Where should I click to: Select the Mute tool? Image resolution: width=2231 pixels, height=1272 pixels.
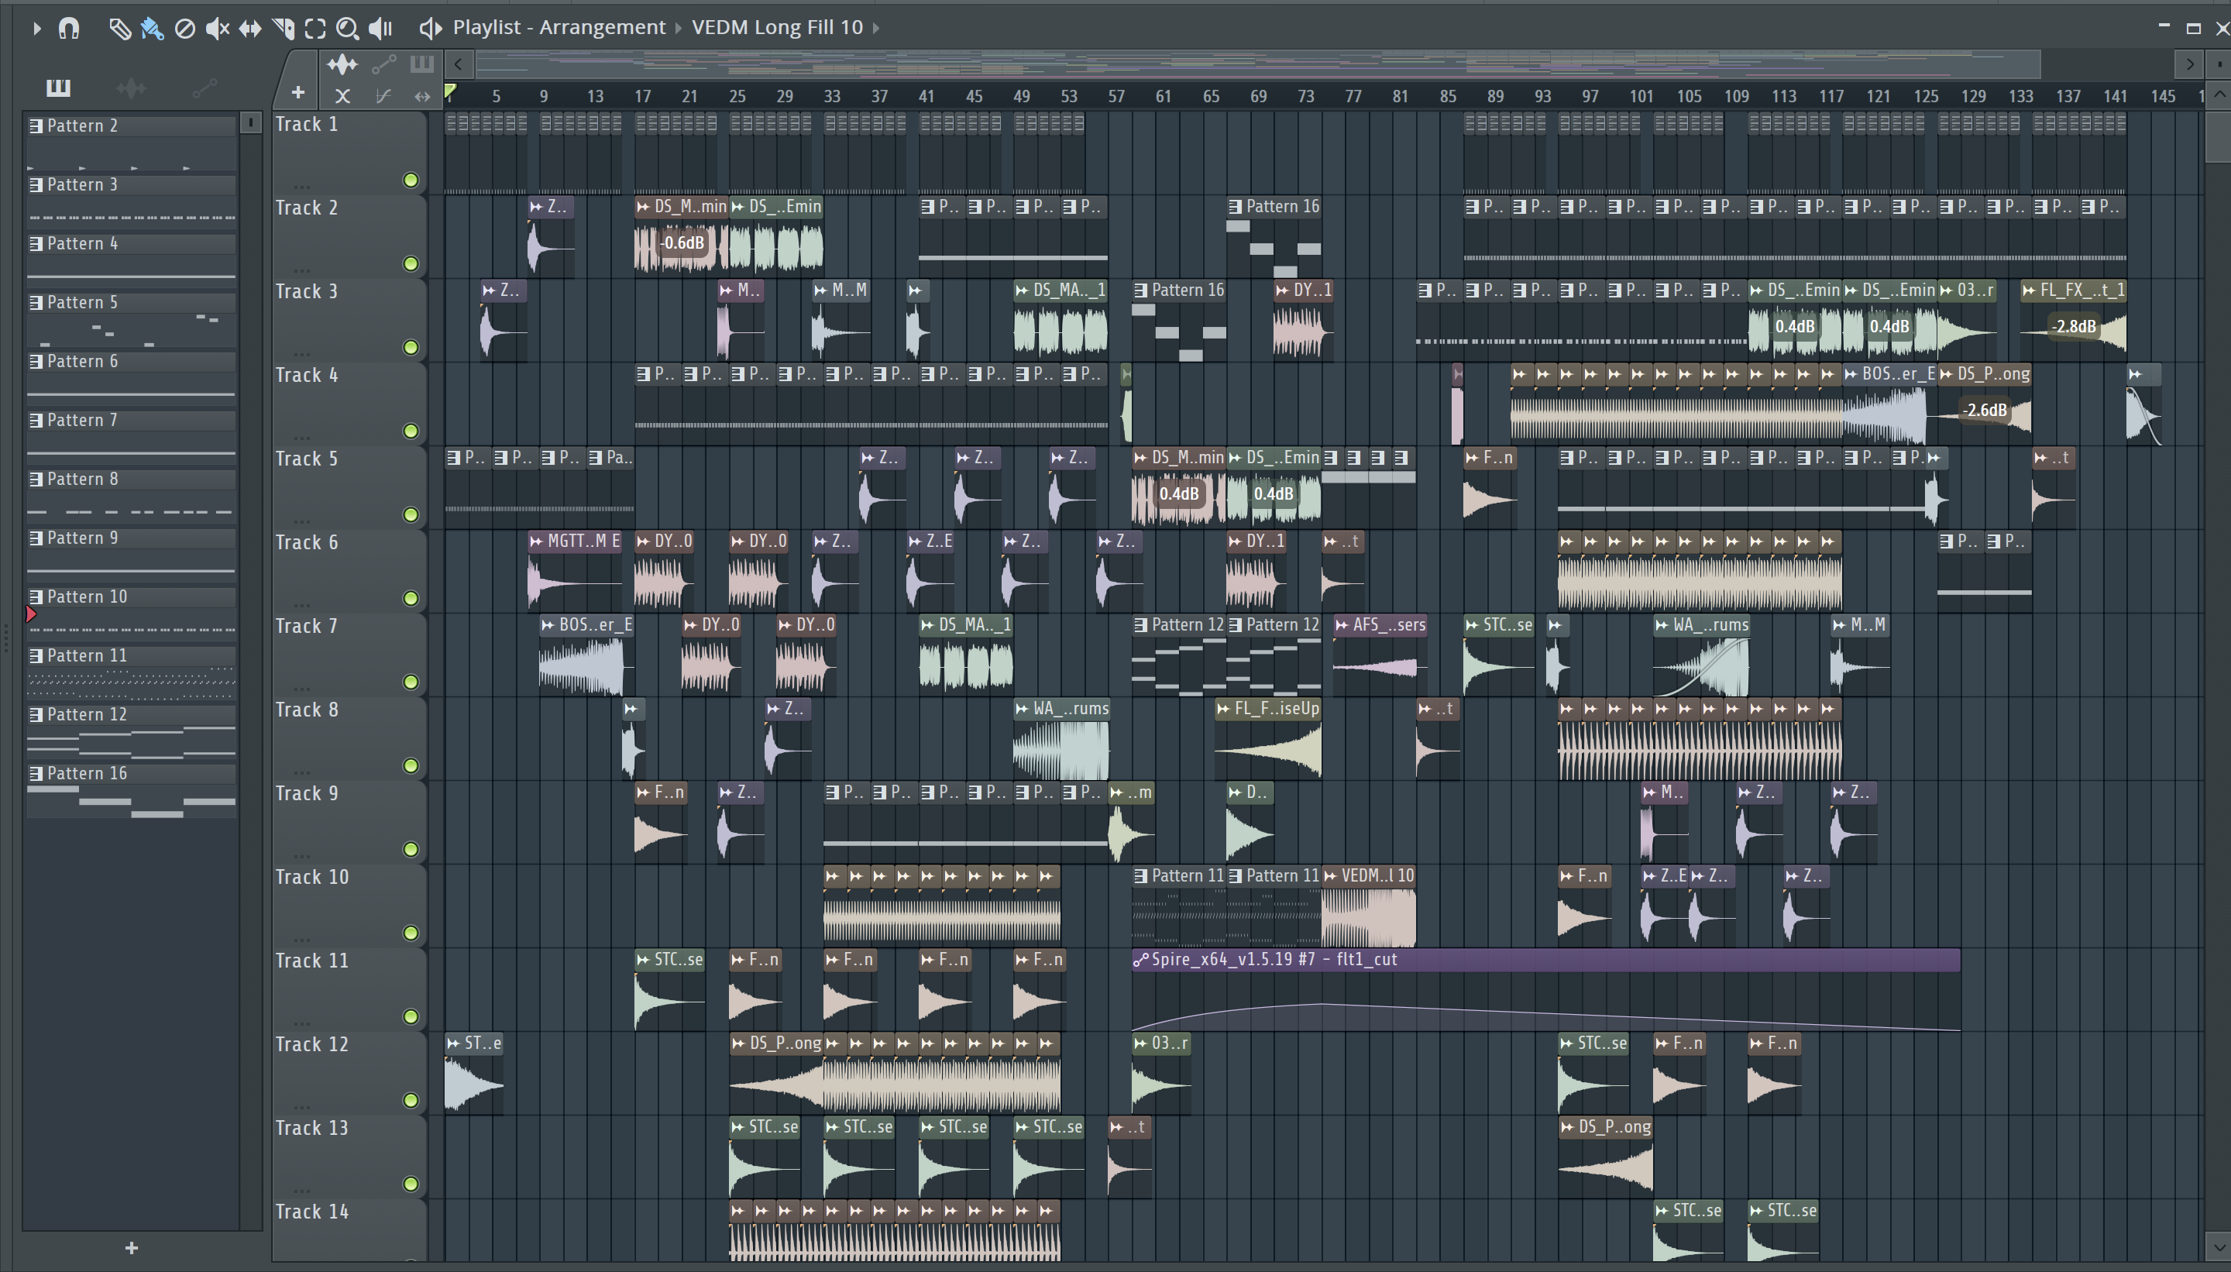click(x=217, y=28)
